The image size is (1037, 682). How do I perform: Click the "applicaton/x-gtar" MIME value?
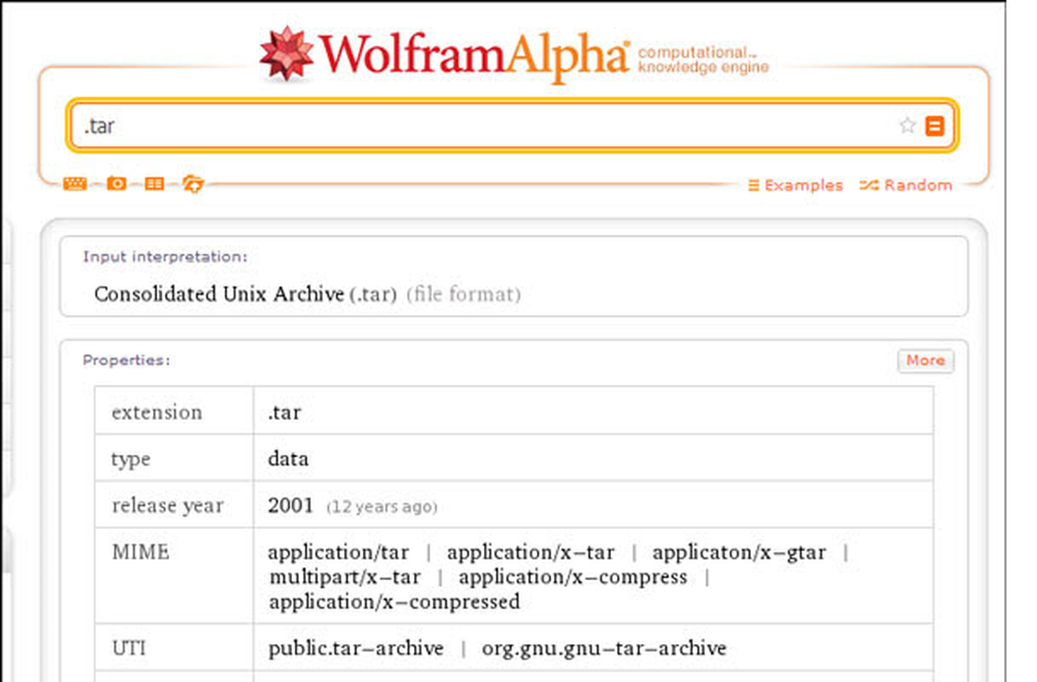[x=739, y=552]
